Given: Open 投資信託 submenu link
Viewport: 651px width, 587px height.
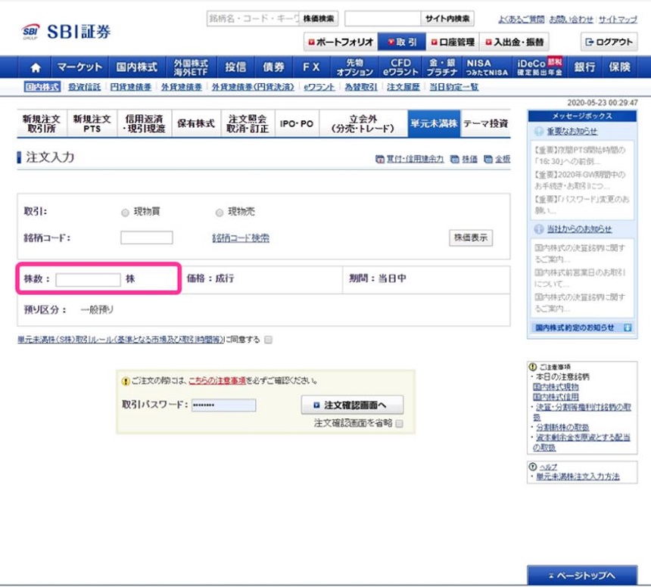Looking at the screenshot, I should pos(84,87).
